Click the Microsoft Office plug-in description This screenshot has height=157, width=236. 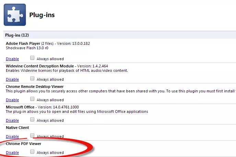[77, 112]
